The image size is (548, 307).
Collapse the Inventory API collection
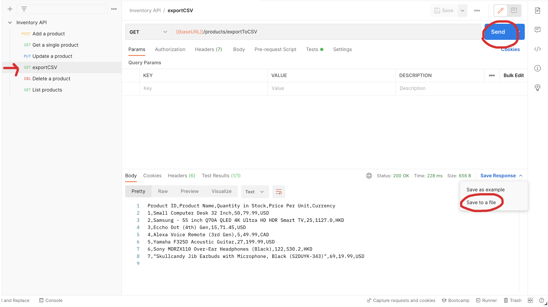[10, 22]
